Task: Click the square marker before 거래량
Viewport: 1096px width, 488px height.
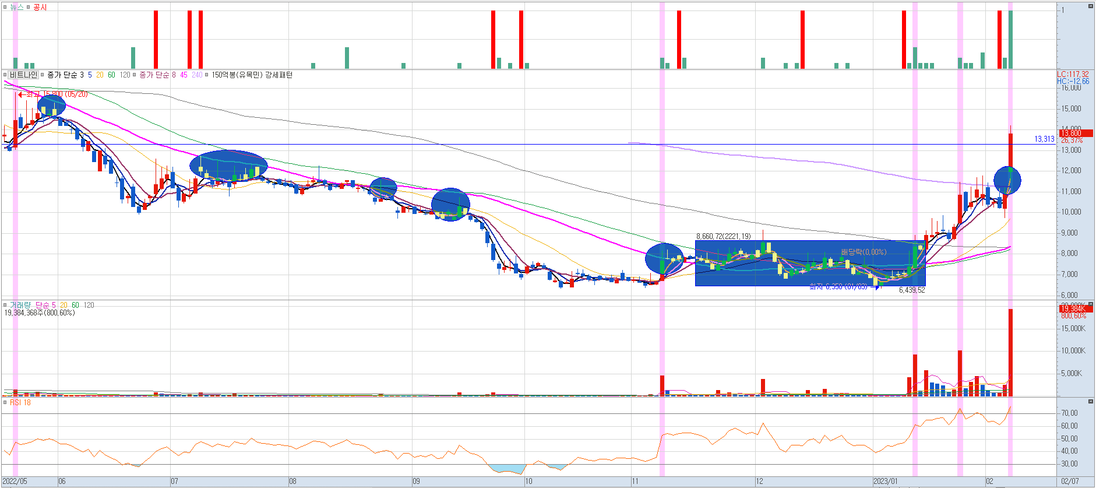Action: 5,305
